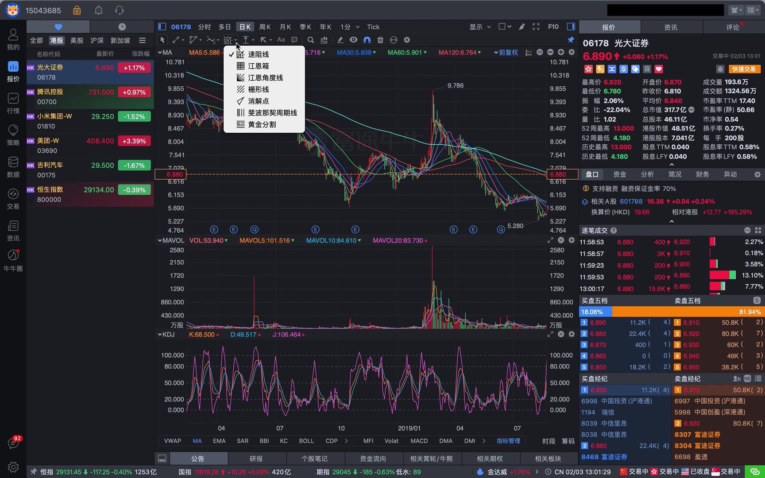Click the magnifier zoom tool in chart toolbar

click(x=311, y=40)
